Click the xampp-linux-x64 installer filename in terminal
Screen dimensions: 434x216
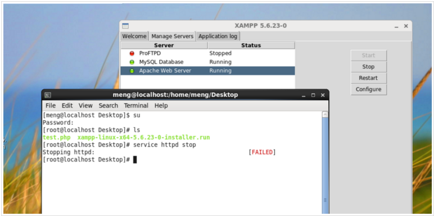pyautogui.click(x=144, y=137)
